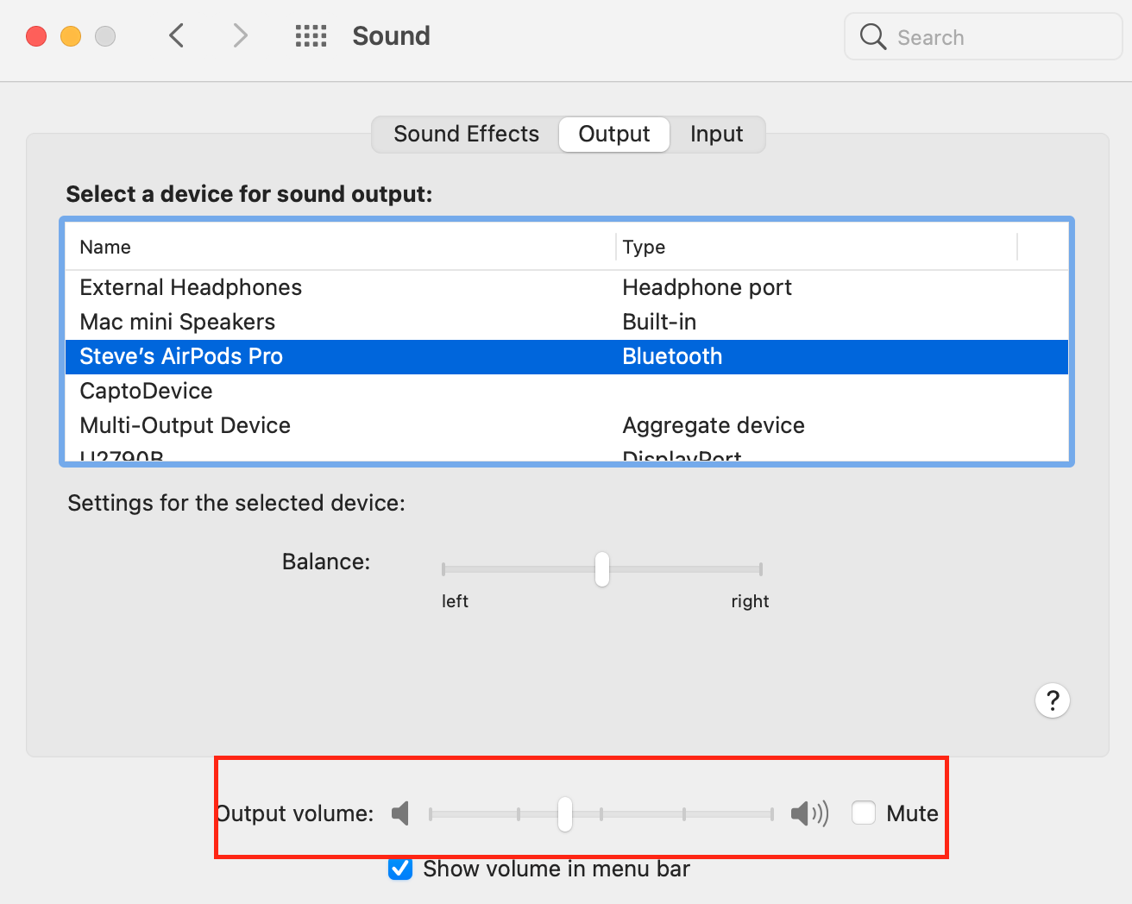
Task: Choose Mac mini Speakers as output
Action: coord(178,322)
